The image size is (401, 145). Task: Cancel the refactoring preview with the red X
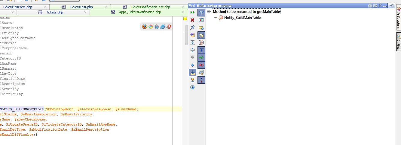(192, 20)
